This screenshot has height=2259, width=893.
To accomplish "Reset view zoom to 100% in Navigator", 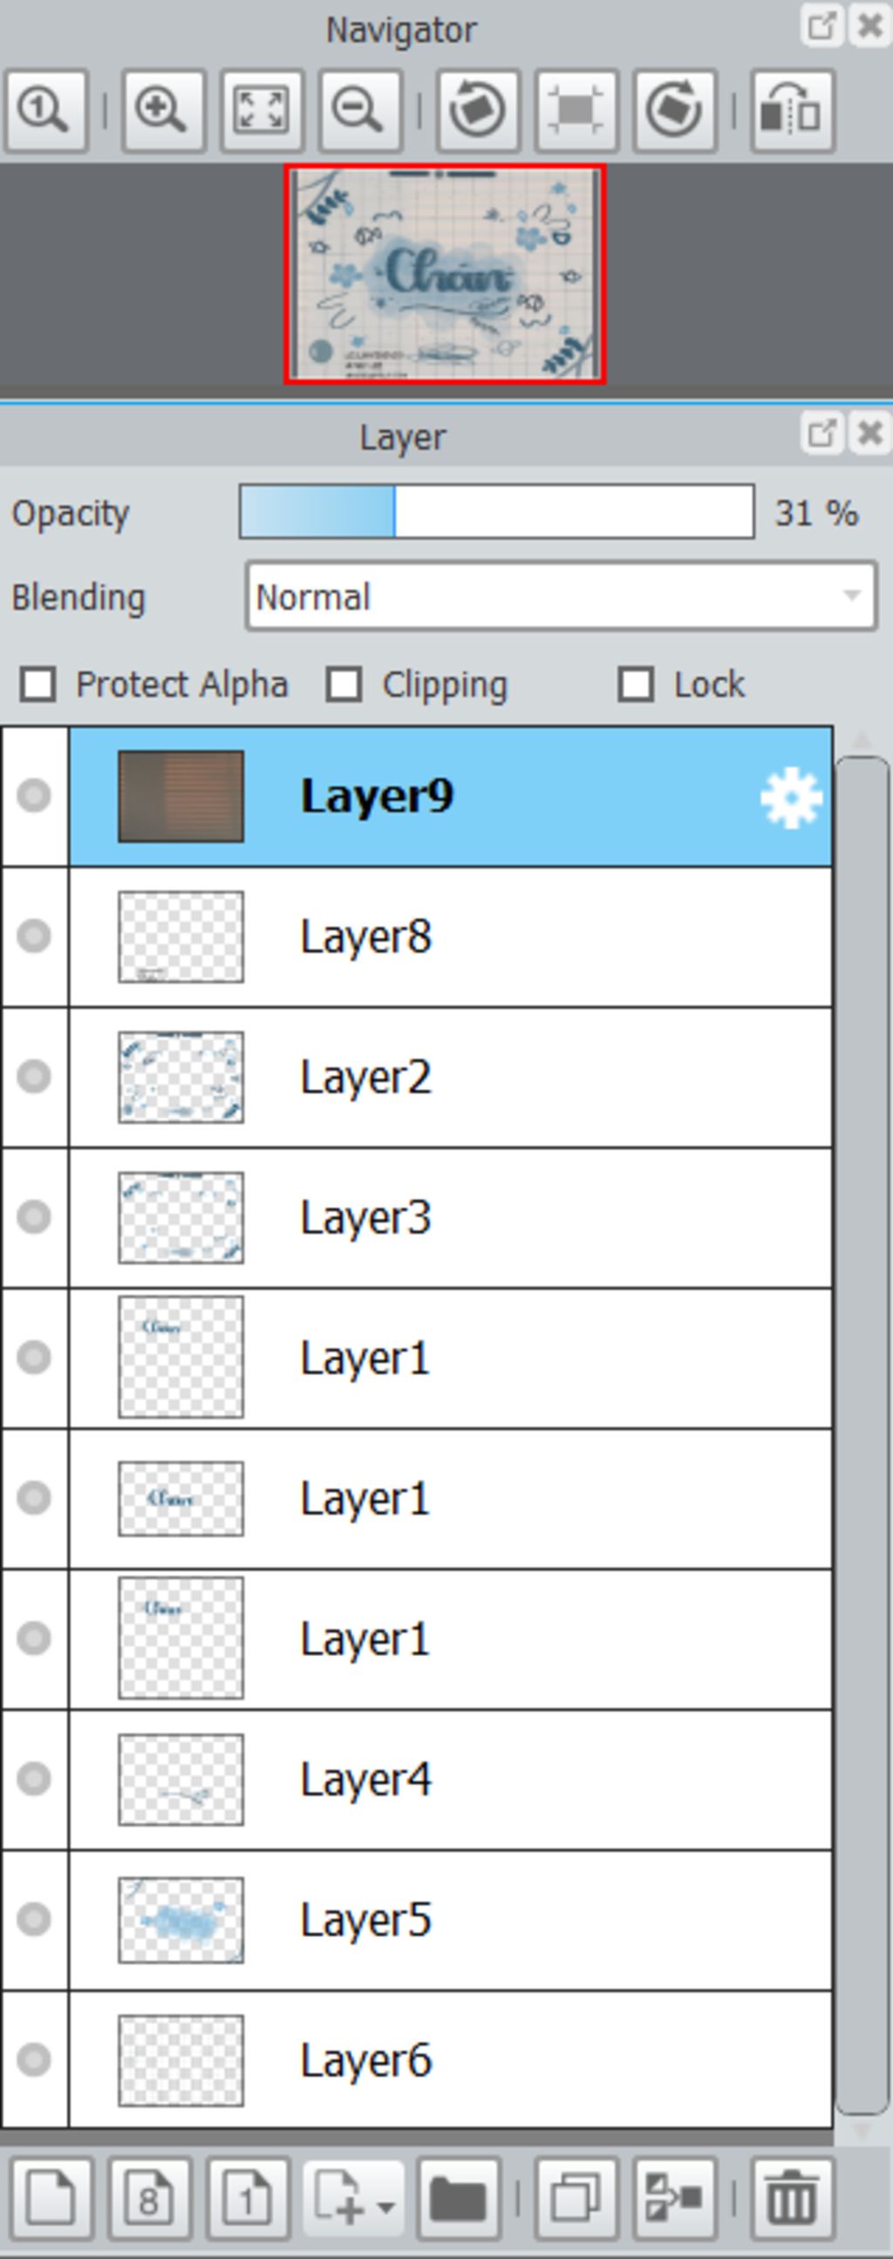I will (46, 112).
